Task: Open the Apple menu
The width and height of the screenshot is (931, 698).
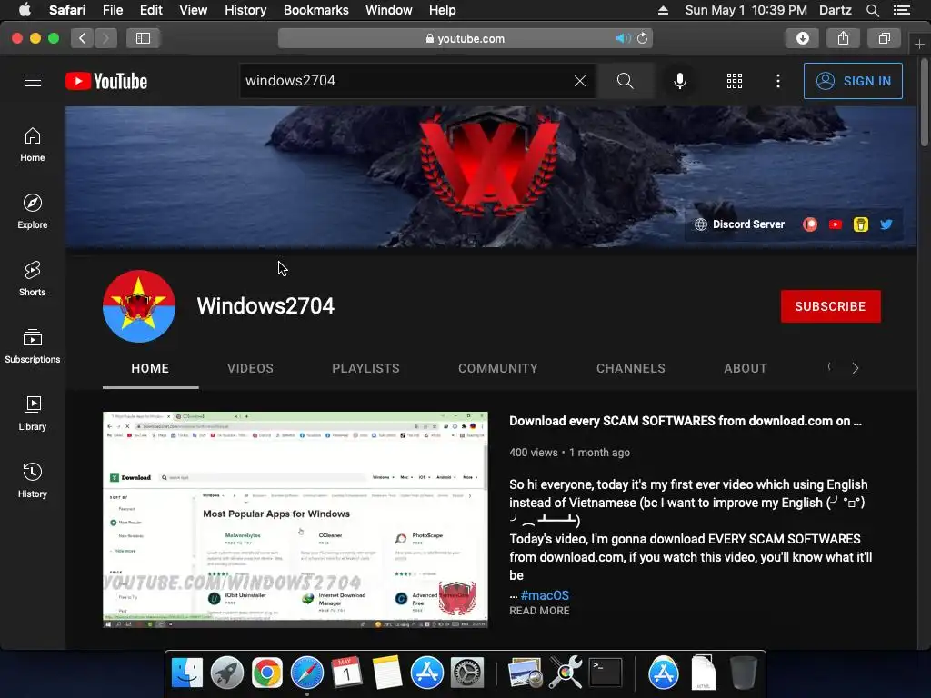Action: coord(25,10)
